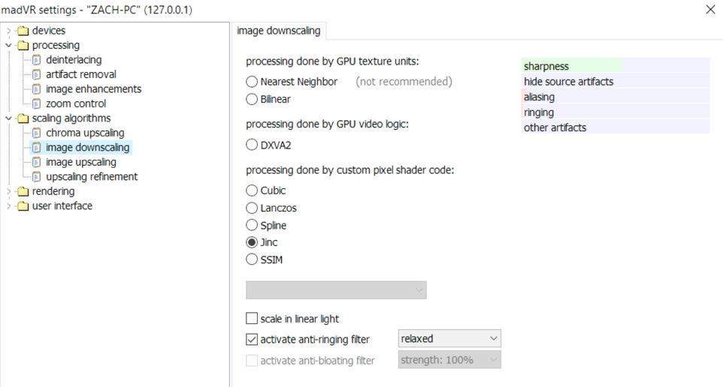Click the chroma upscaling page icon
The image size is (723, 387).
pos(36,133)
